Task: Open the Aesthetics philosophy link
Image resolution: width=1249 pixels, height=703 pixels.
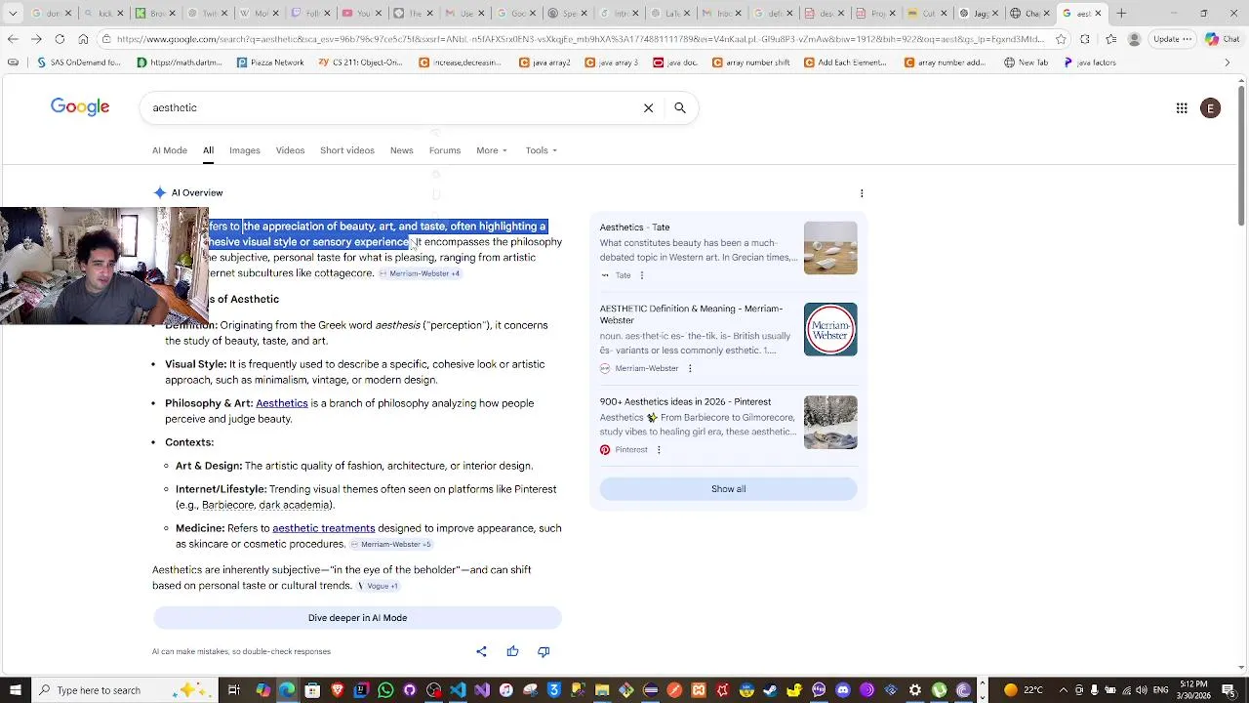Action: coord(282,403)
